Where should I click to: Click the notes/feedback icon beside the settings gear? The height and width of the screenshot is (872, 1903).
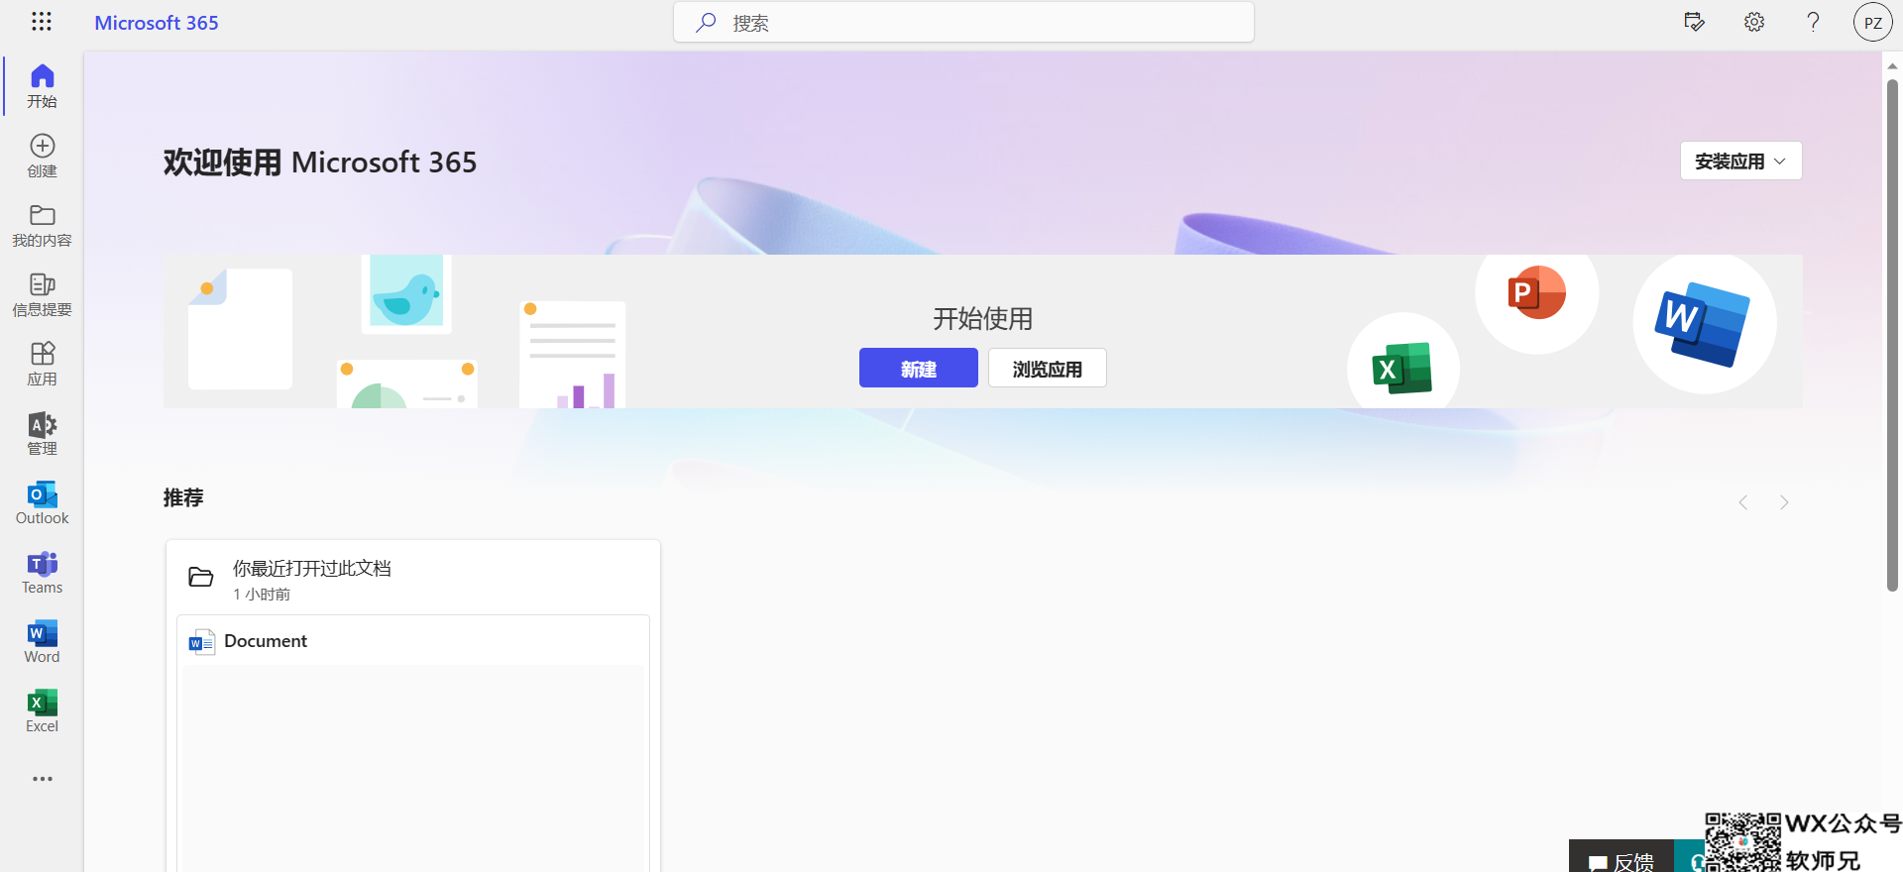(1695, 22)
